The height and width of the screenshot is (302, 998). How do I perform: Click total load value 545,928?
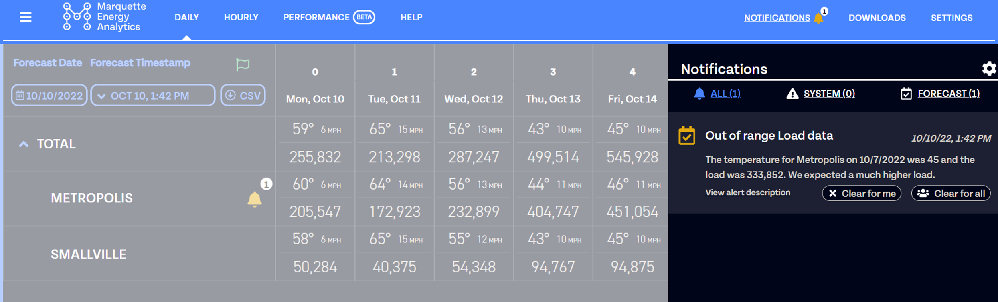point(632,157)
